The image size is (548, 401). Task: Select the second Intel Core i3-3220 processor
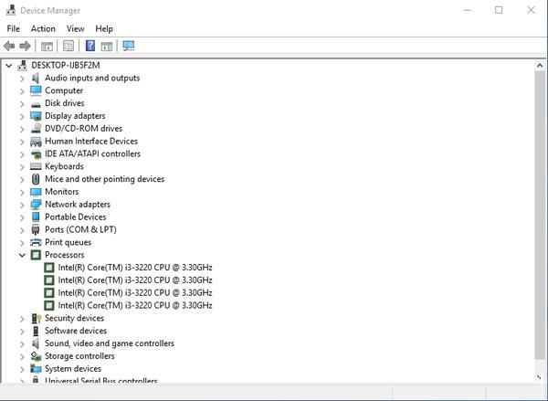tap(135, 280)
